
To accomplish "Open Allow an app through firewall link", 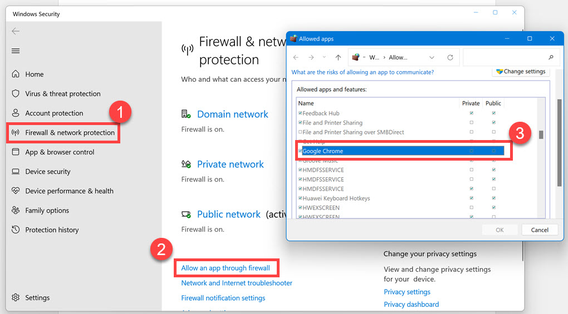I will click(226, 268).
